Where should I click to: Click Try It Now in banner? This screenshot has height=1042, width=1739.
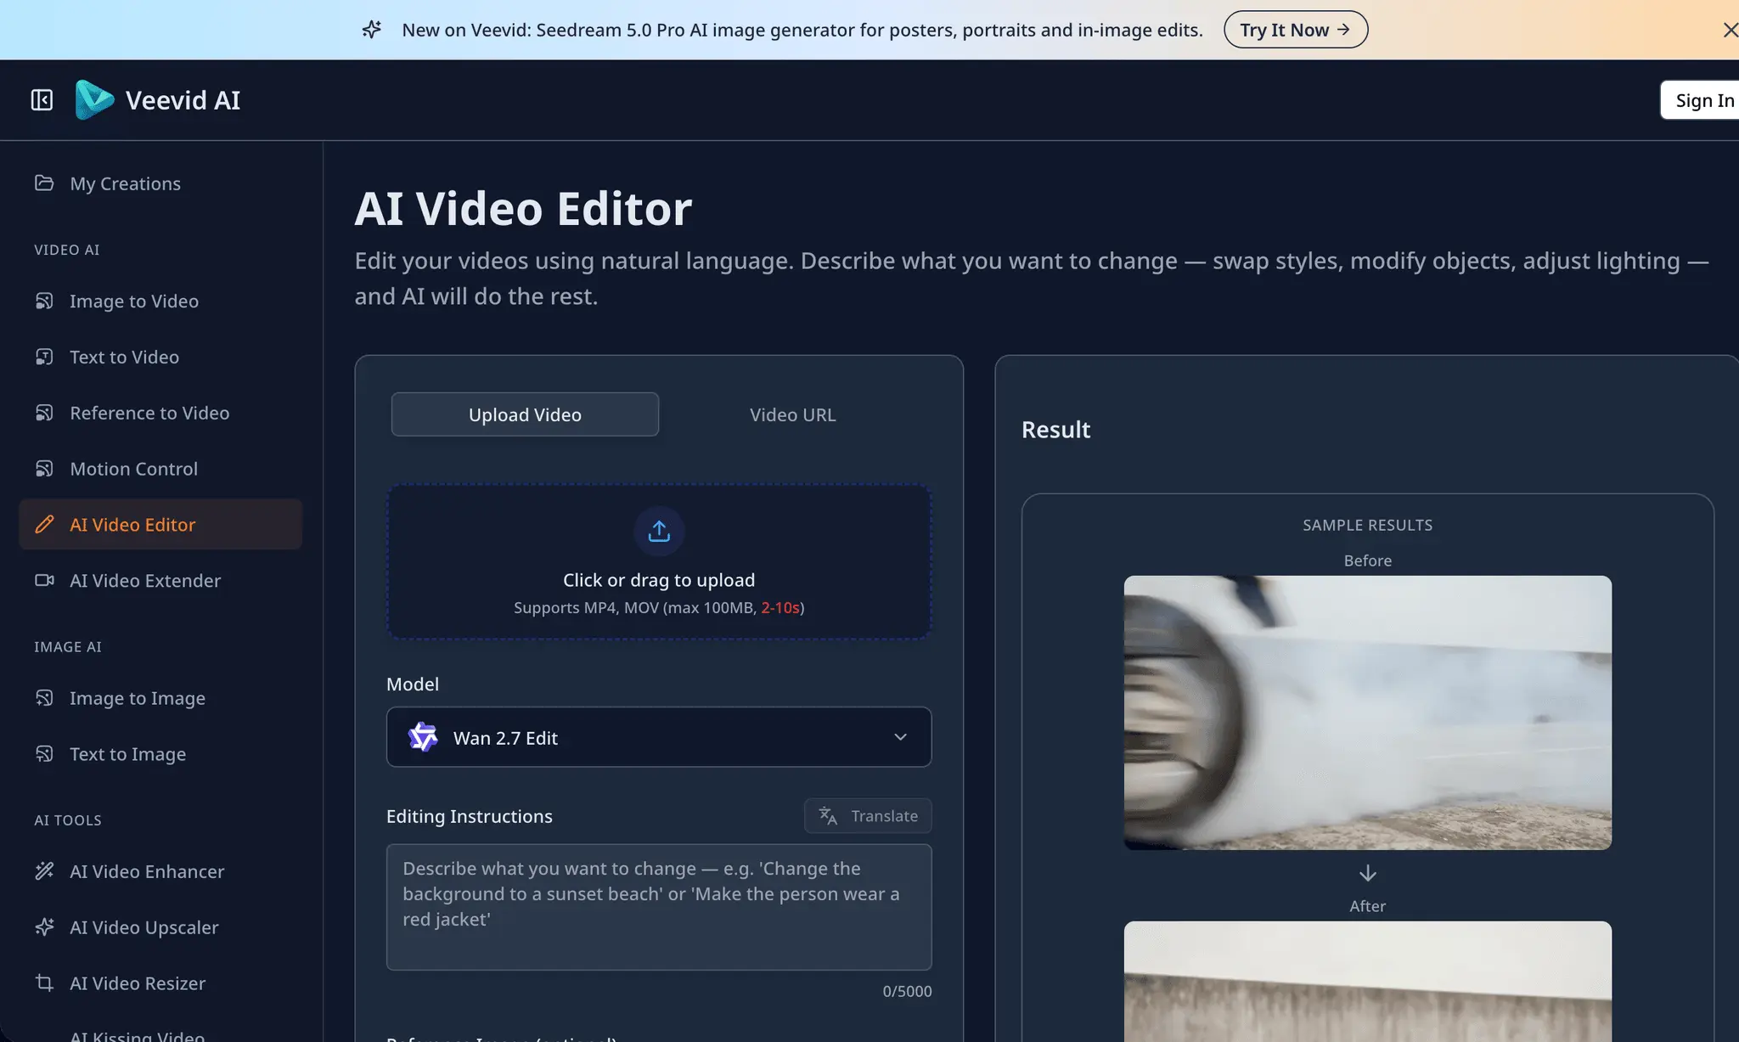pos(1296,30)
